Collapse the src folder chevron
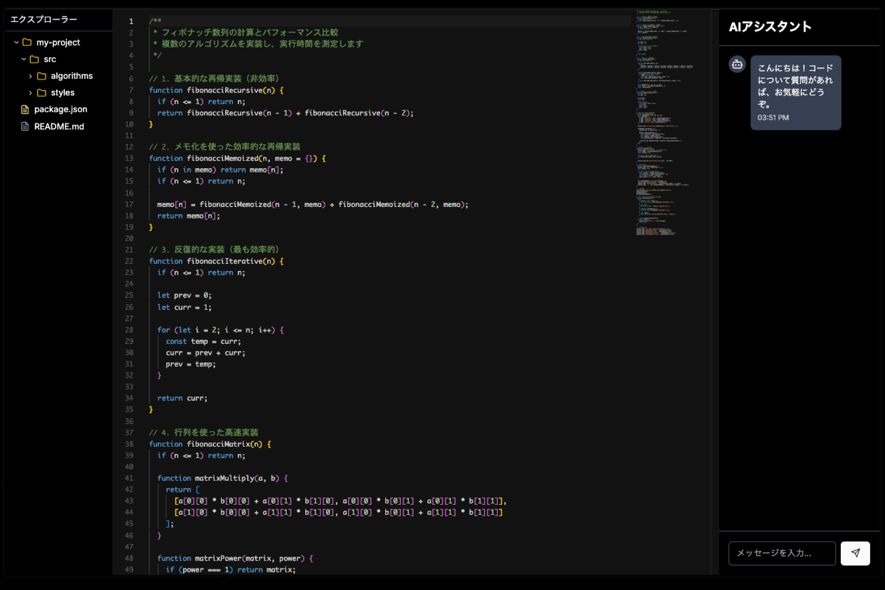The image size is (885, 590). [x=24, y=59]
